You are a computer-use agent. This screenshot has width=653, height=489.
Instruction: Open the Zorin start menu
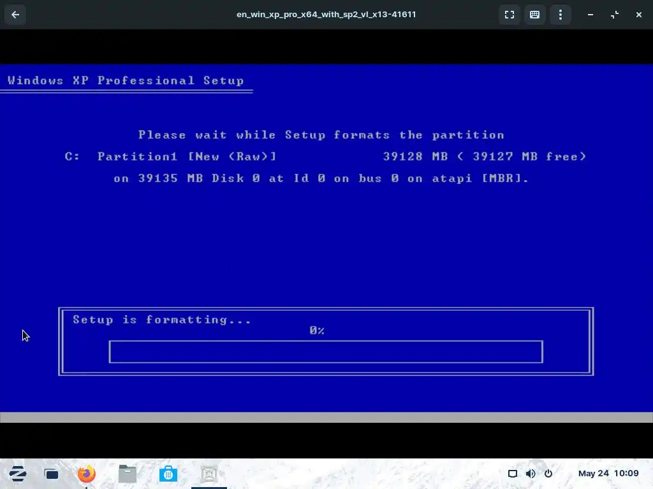point(18,474)
